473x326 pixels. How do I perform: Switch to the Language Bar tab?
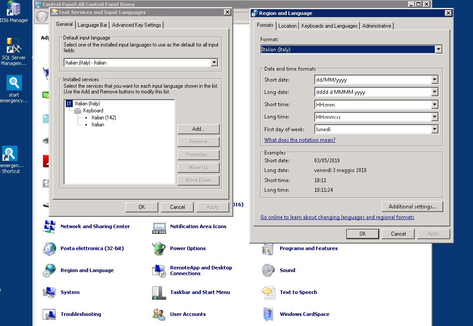(92, 25)
